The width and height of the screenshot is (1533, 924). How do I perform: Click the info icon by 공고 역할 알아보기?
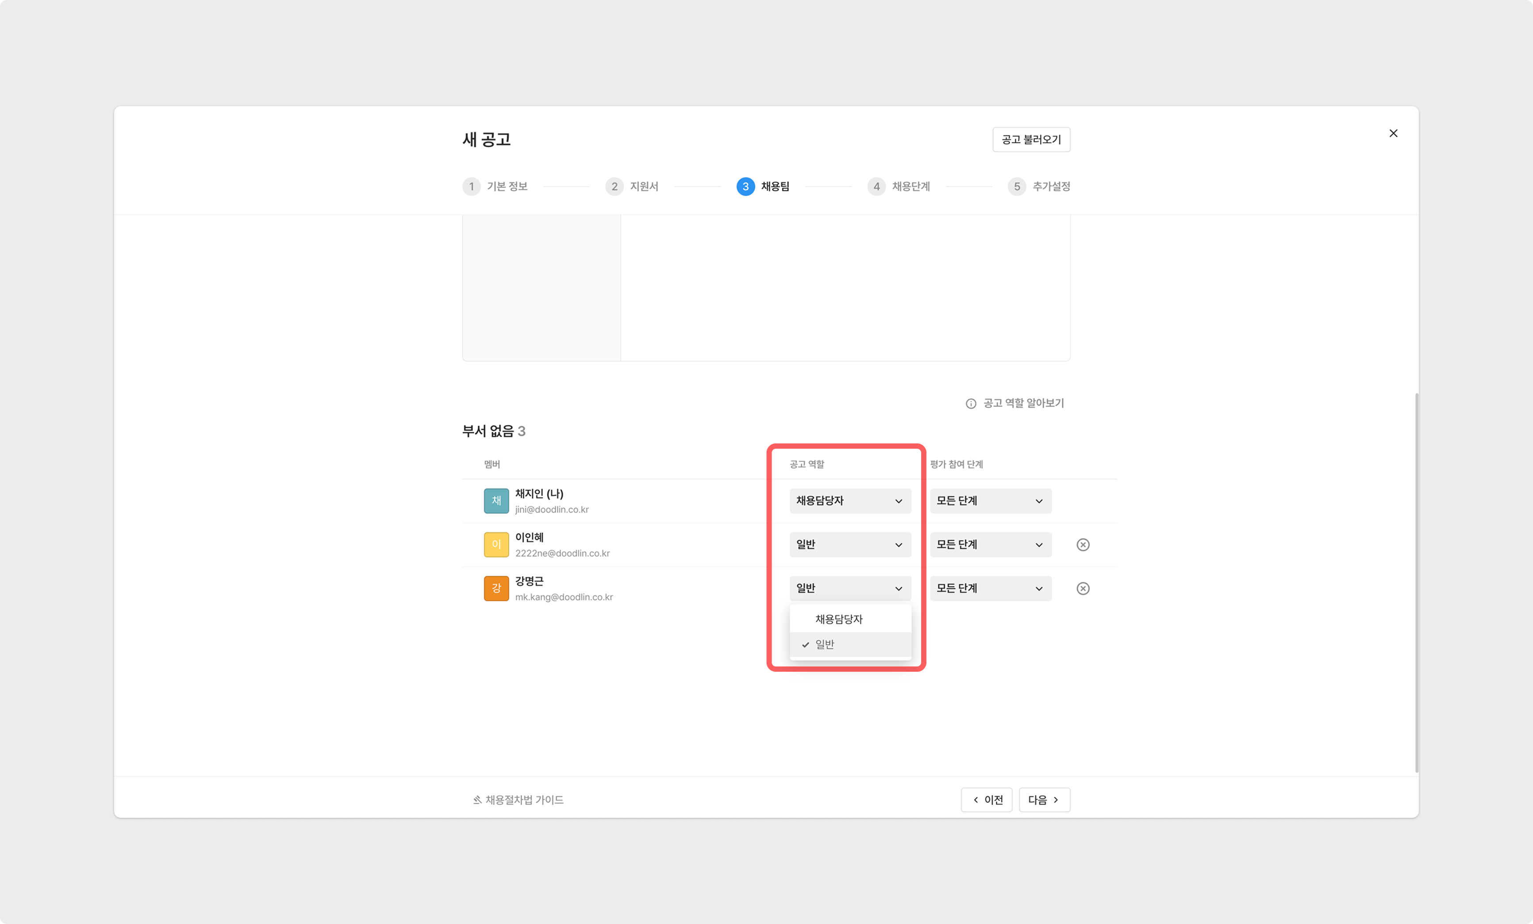(x=971, y=404)
